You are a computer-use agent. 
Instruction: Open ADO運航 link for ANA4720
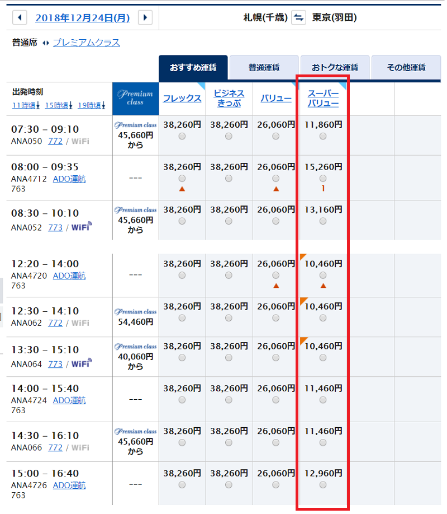(69, 275)
